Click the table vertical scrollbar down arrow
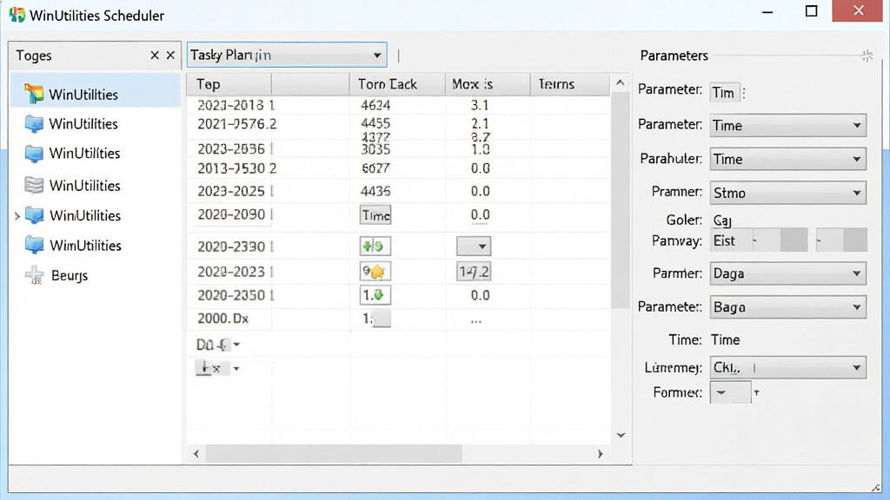Screen dimensions: 890x500 coord(621,436)
